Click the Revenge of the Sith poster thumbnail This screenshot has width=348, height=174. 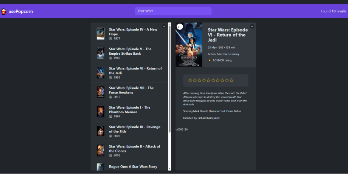tap(101, 131)
